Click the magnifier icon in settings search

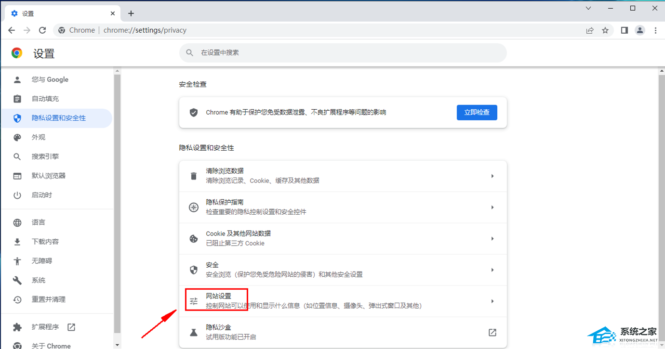click(190, 52)
